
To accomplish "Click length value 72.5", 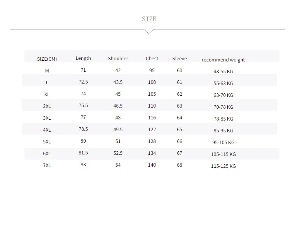I will (x=83, y=82).
